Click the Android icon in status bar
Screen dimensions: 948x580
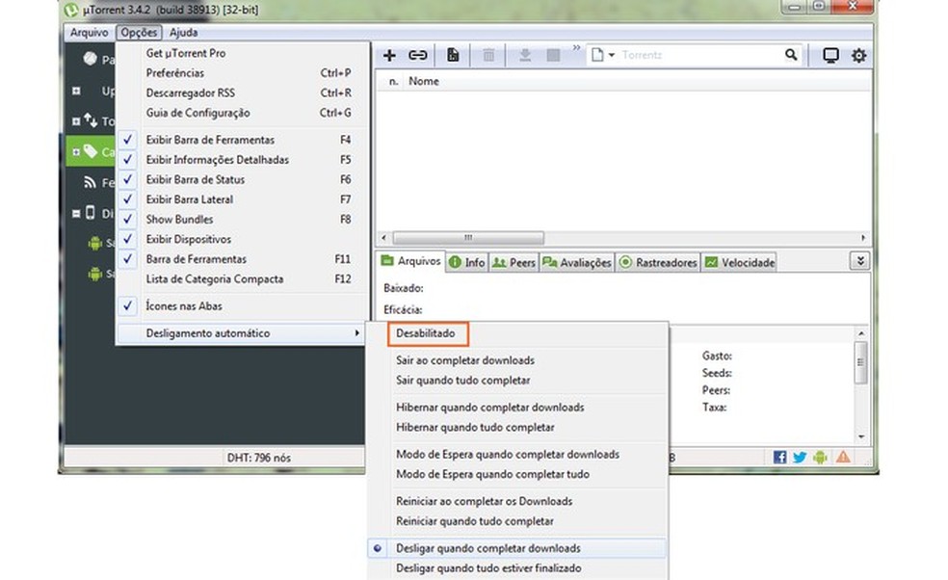820,458
